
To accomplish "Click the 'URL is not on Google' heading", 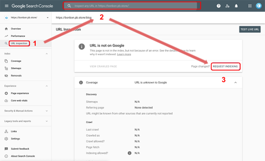I will (x=107, y=45).
